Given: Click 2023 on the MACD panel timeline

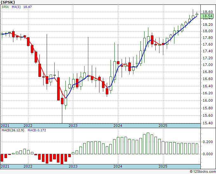Looking at the screenshot, I should 73,166.
